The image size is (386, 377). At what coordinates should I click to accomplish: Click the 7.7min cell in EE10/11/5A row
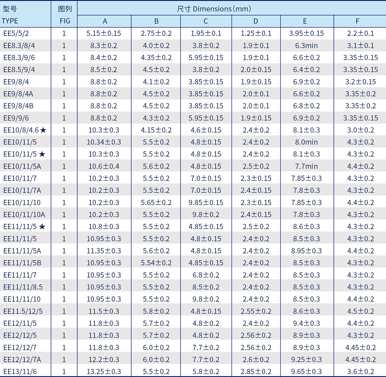pos(306,166)
